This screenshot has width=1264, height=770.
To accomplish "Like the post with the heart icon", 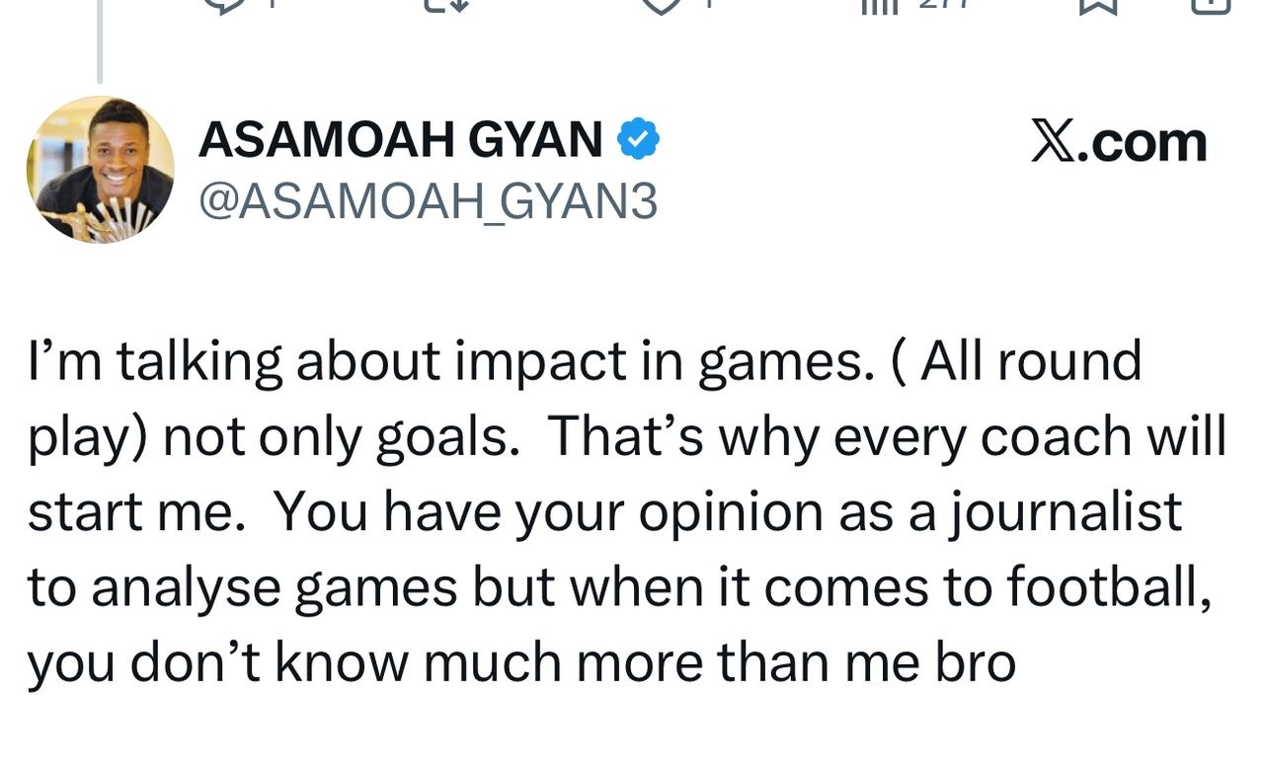I will tap(660, 4).
